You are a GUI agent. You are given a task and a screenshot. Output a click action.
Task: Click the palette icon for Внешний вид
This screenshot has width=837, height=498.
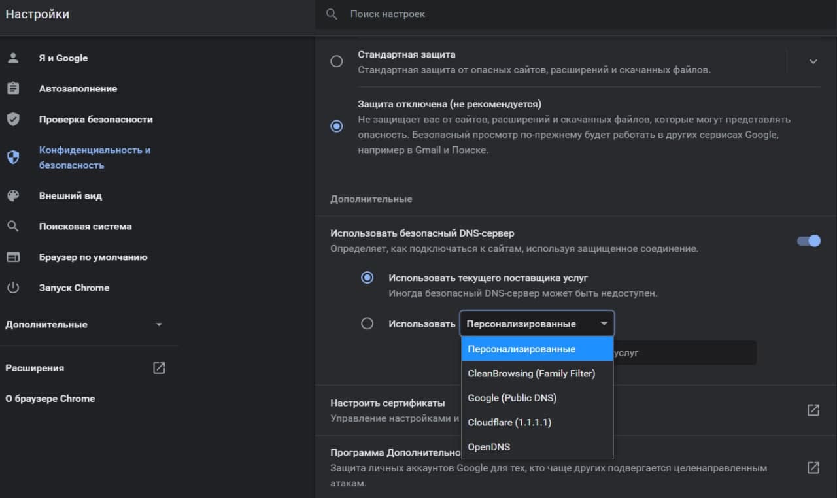click(13, 195)
